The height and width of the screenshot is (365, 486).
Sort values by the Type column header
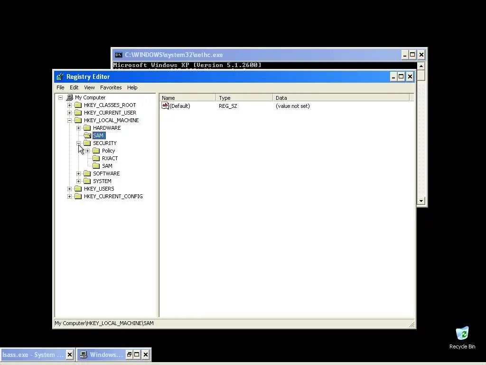coord(244,98)
